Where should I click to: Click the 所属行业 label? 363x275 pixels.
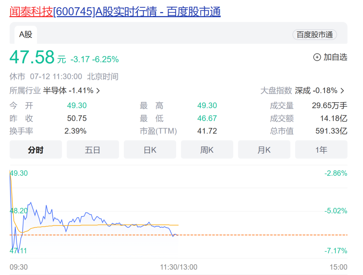tap(25, 90)
